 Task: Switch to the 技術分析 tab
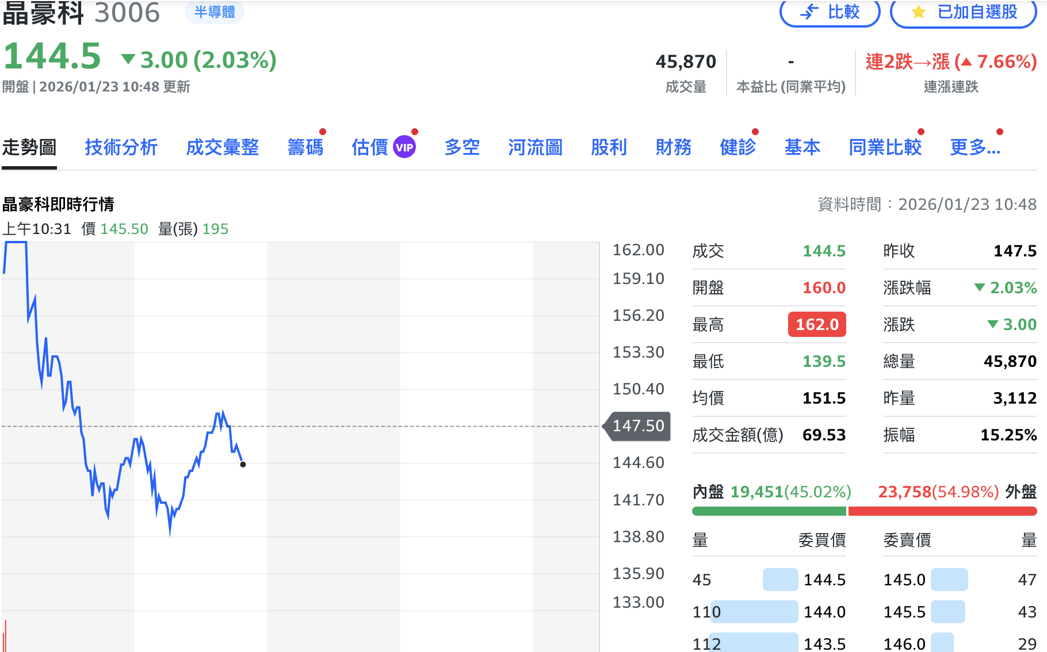[121, 147]
